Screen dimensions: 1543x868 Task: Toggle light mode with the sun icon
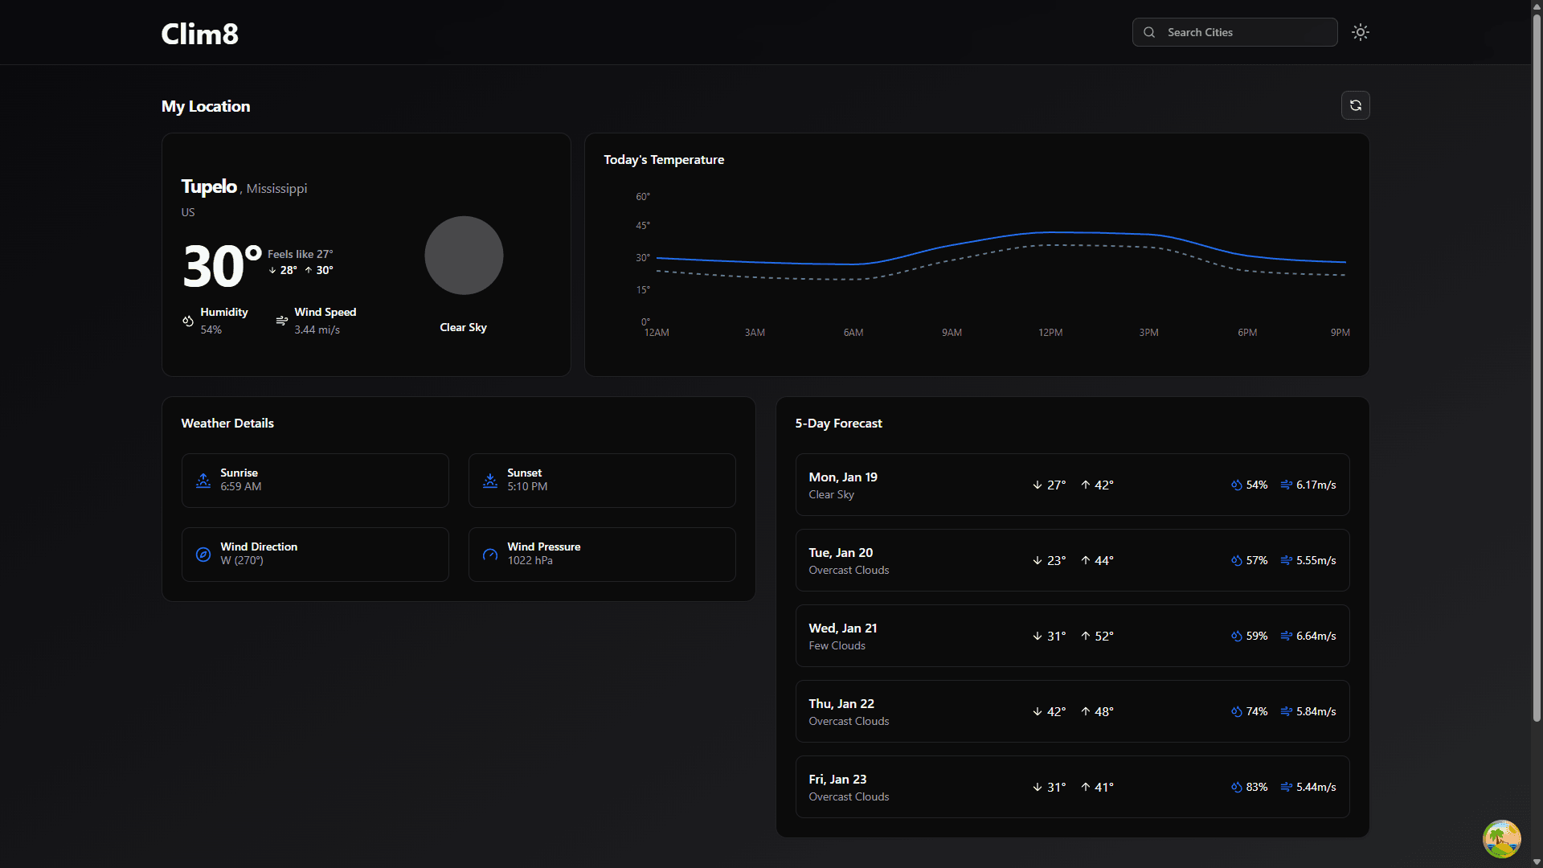pos(1360,32)
